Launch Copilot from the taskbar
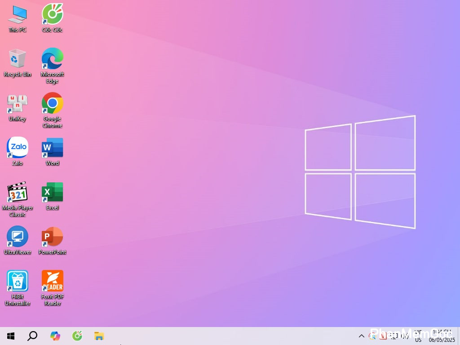This screenshot has width=460, height=345. pyautogui.click(x=55, y=336)
